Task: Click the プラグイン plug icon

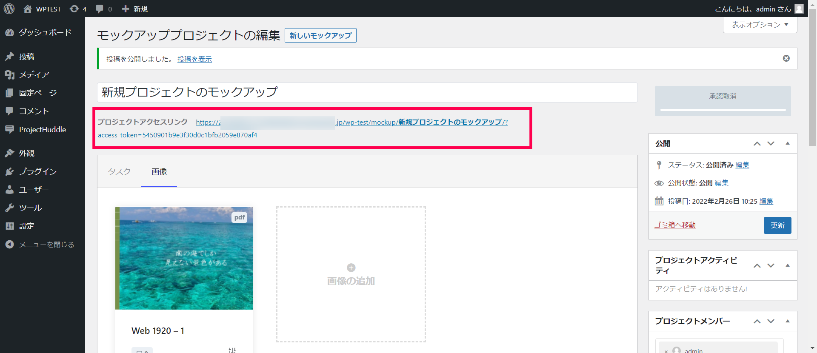Action: point(9,171)
